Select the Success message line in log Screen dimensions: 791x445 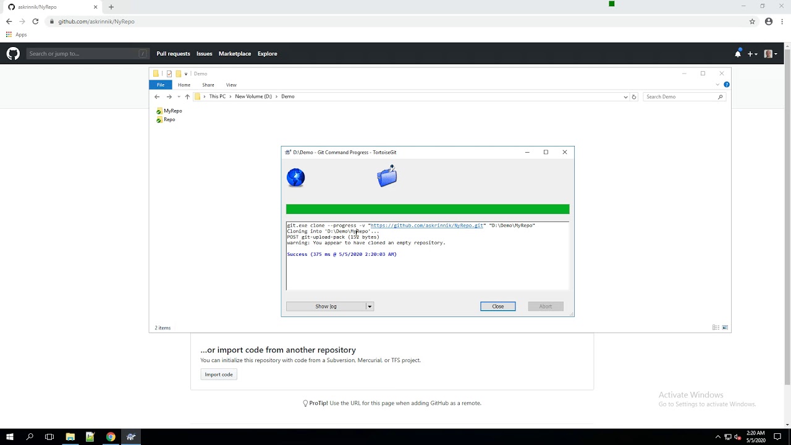[342, 254]
